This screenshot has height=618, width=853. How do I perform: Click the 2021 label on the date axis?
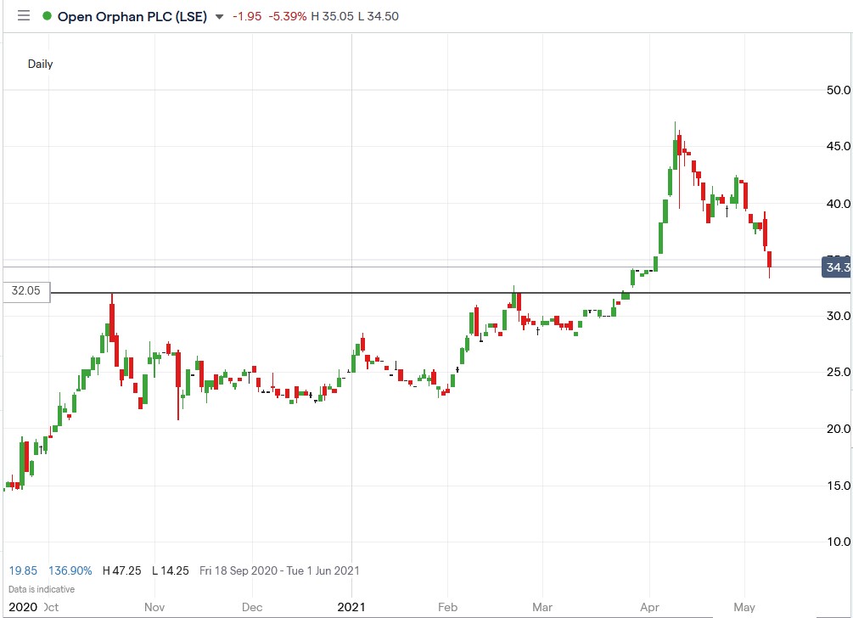[352, 606]
